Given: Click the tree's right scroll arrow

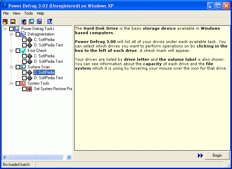Looking at the screenshot, I should pyautogui.click(x=69, y=157).
